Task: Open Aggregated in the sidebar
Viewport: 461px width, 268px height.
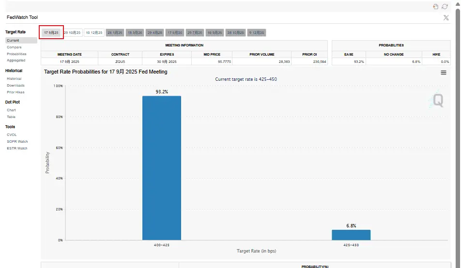Action: (16, 60)
